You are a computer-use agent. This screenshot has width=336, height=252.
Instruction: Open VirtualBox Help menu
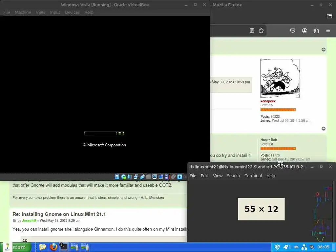89,12
